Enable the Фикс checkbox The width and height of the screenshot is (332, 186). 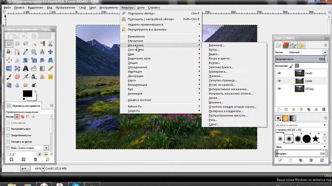[x=8, y=148]
